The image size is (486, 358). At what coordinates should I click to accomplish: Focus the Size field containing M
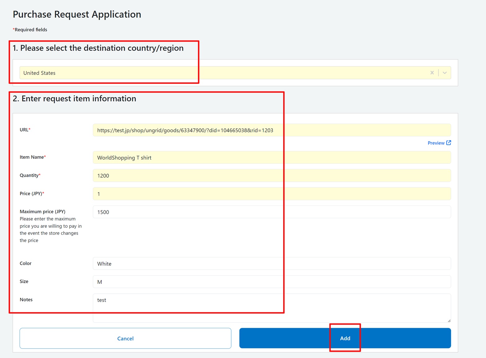tap(272, 282)
